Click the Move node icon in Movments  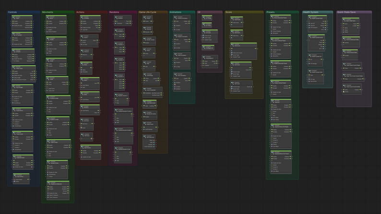[x=48, y=18]
